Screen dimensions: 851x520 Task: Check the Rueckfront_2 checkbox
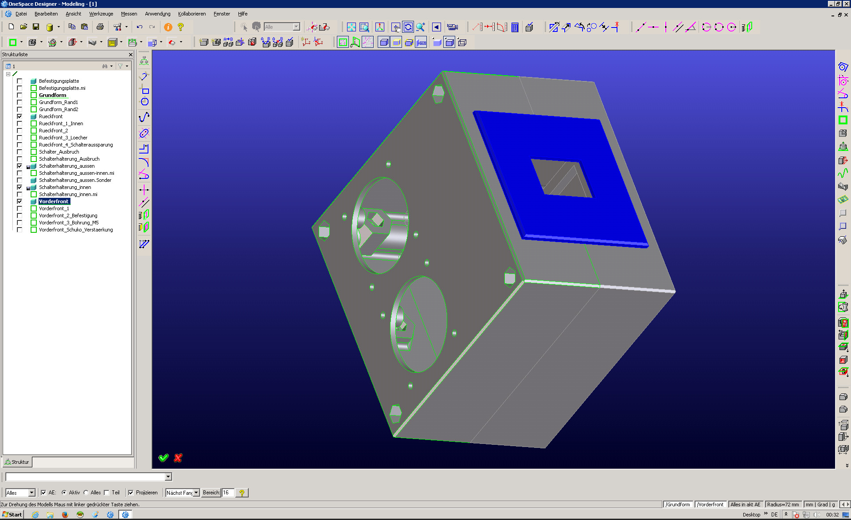click(x=20, y=131)
